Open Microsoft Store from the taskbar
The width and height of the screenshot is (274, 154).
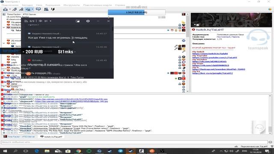pos(68,151)
